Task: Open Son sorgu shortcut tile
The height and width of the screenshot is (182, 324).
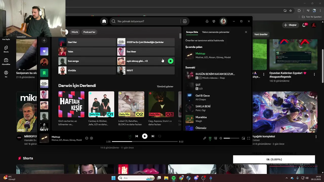Action: tap(87, 61)
